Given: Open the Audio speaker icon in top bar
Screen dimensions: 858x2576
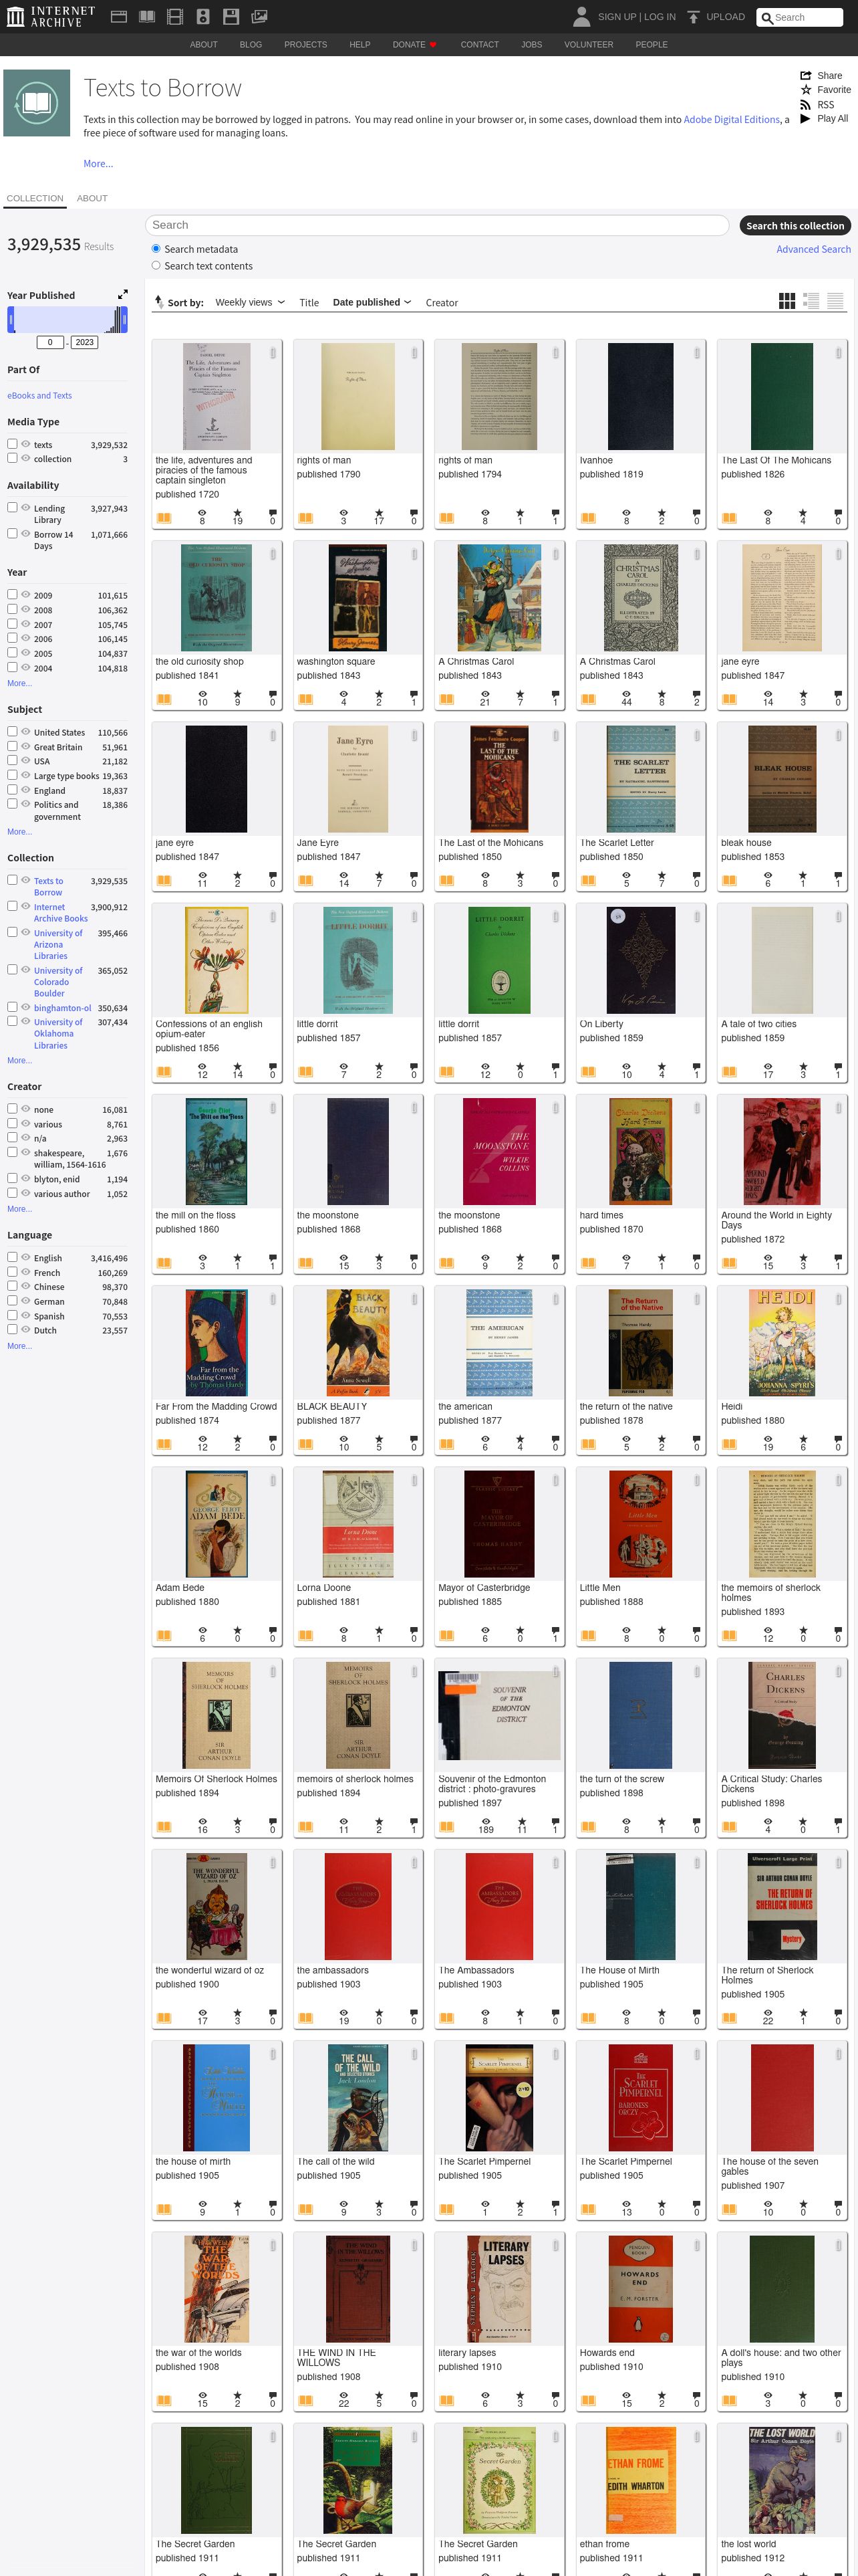Looking at the screenshot, I should [202, 17].
